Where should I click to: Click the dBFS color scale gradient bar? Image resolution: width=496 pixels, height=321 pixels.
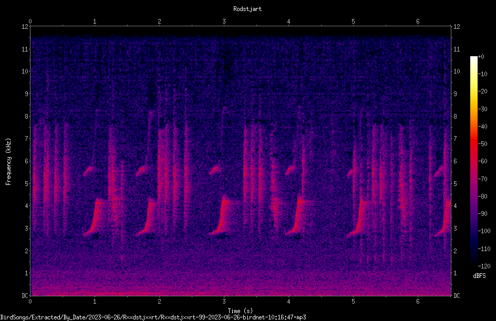(x=474, y=161)
